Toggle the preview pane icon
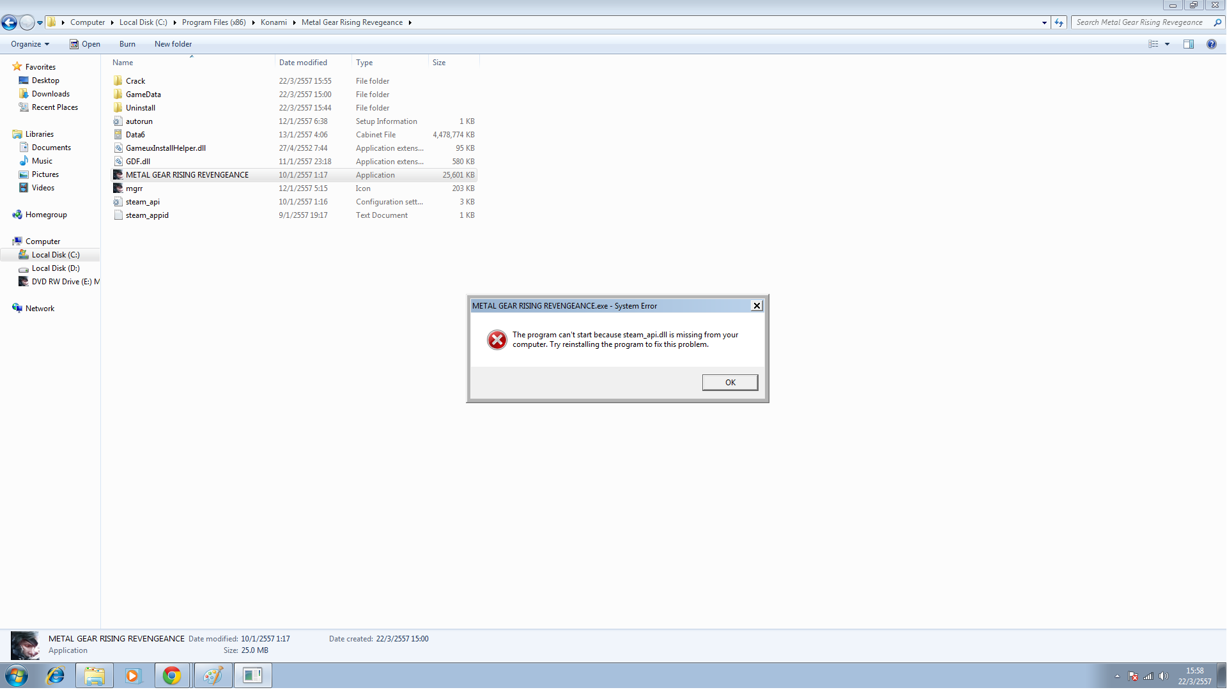Image resolution: width=1227 pixels, height=690 pixels. click(x=1188, y=44)
